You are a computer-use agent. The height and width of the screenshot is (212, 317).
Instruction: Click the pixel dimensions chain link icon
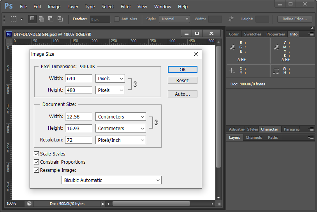coord(135,84)
